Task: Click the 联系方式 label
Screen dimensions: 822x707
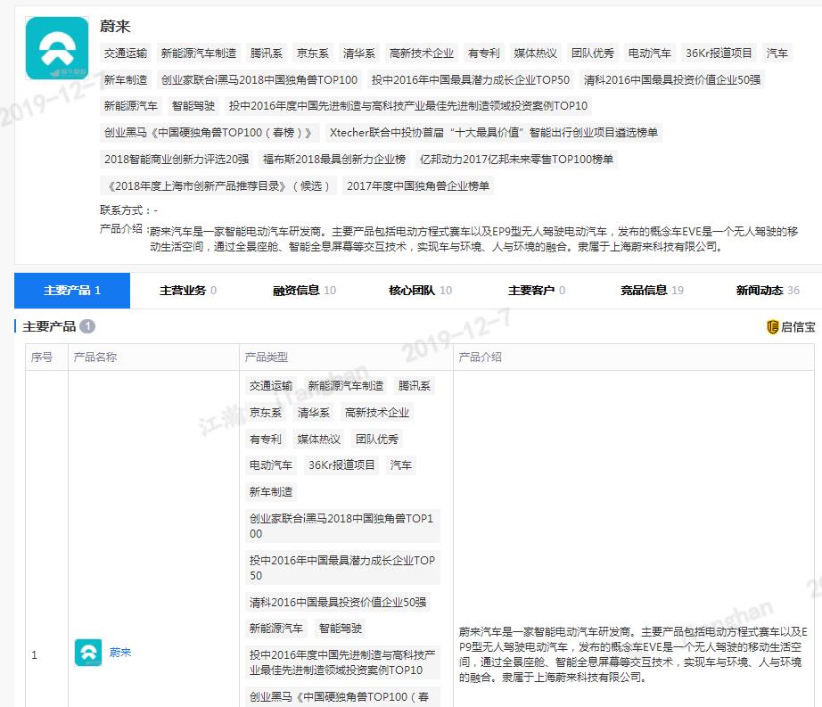Action: pos(123,210)
